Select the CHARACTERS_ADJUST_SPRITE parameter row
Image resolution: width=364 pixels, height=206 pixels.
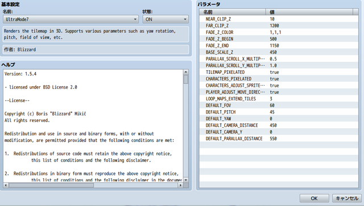tap(279, 85)
